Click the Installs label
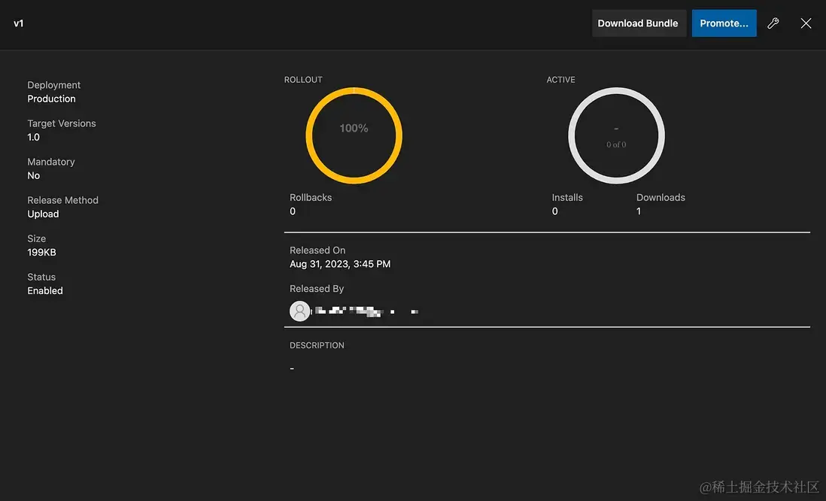 point(566,198)
